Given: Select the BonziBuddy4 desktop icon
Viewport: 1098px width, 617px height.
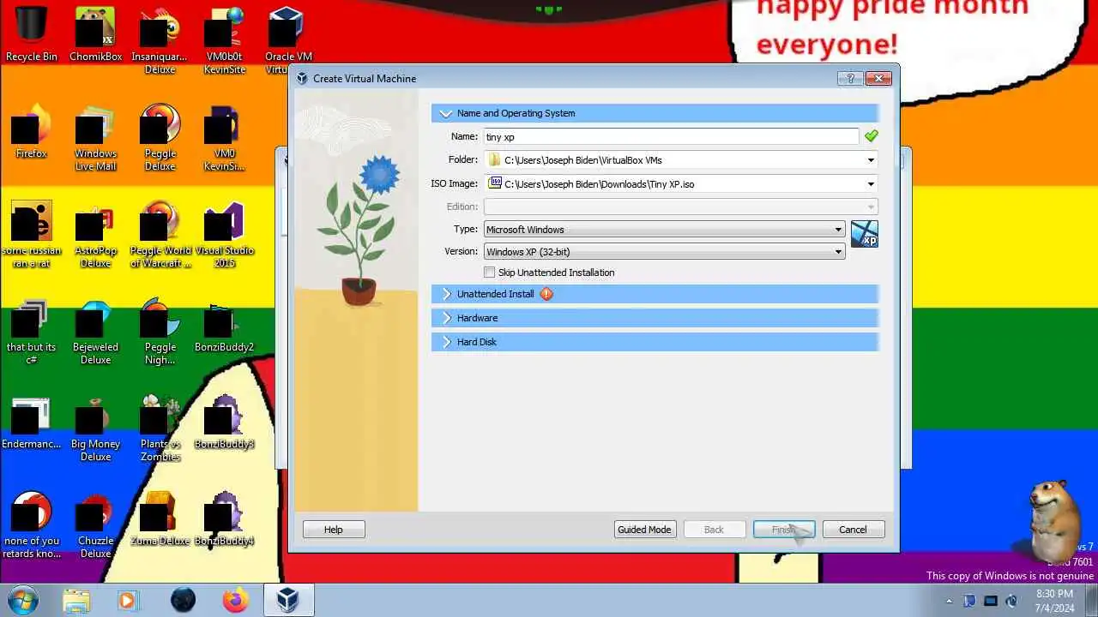Looking at the screenshot, I should tap(225, 518).
